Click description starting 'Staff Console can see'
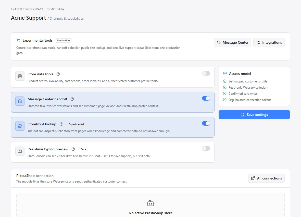Viewport: 301px width, 217px height. point(89,156)
